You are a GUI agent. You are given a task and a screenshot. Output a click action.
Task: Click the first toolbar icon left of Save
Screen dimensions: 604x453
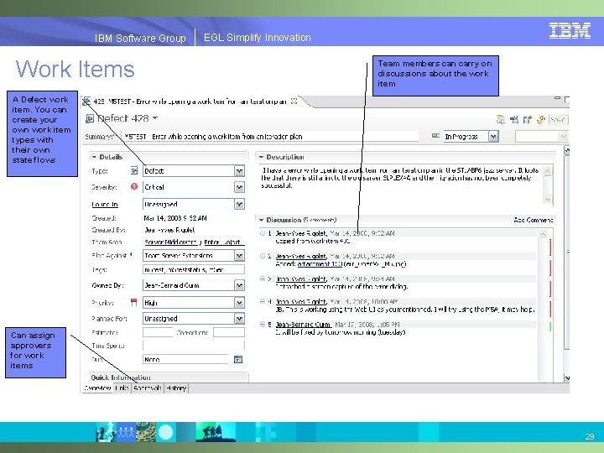(501, 119)
